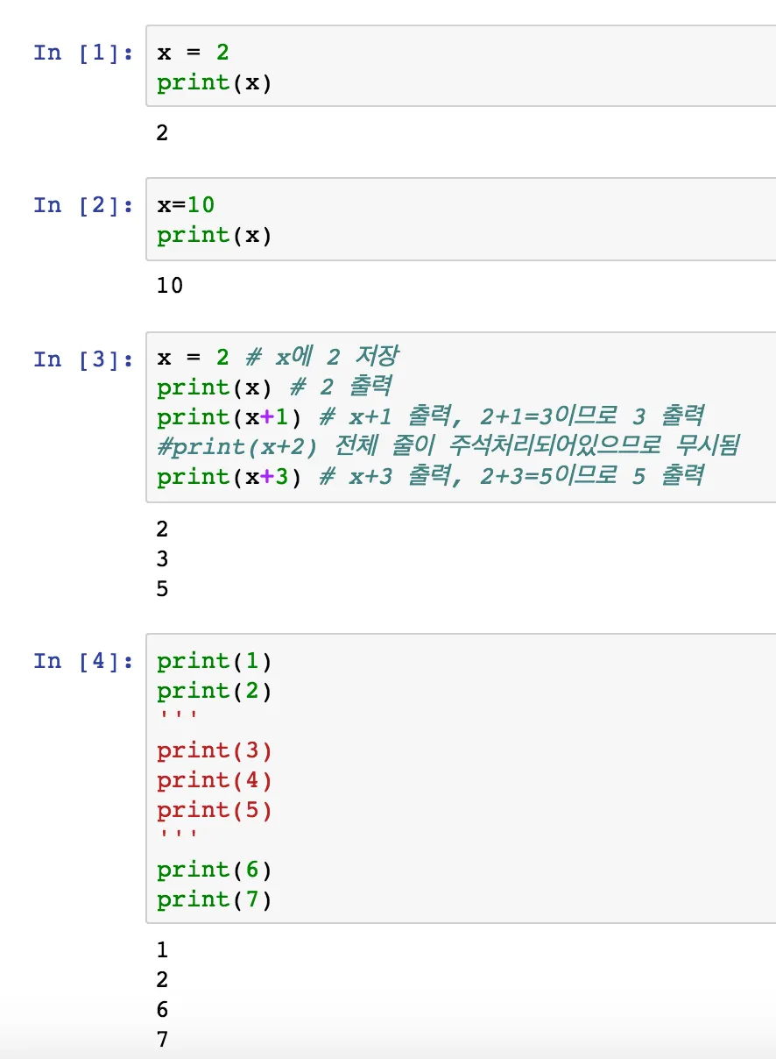Click output '5' below cell 3
Viewport: 776px width, 1059px height.
pos(162,589)
